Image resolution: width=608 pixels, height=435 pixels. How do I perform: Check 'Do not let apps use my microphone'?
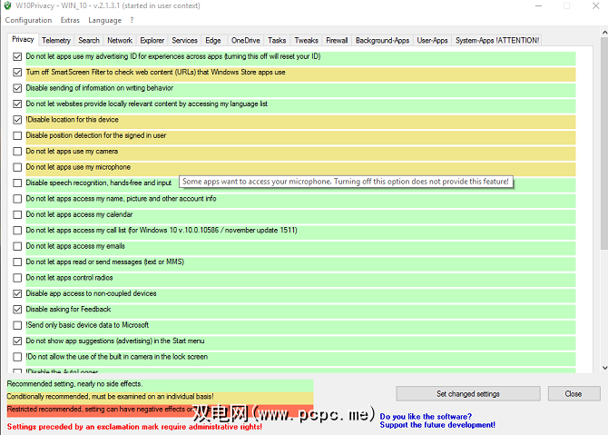pyautogui.click(x=17, y=167)
